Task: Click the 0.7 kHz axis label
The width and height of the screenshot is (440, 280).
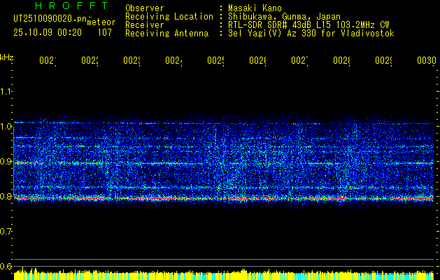Action: pyautogui.click(x=6, y=232)
